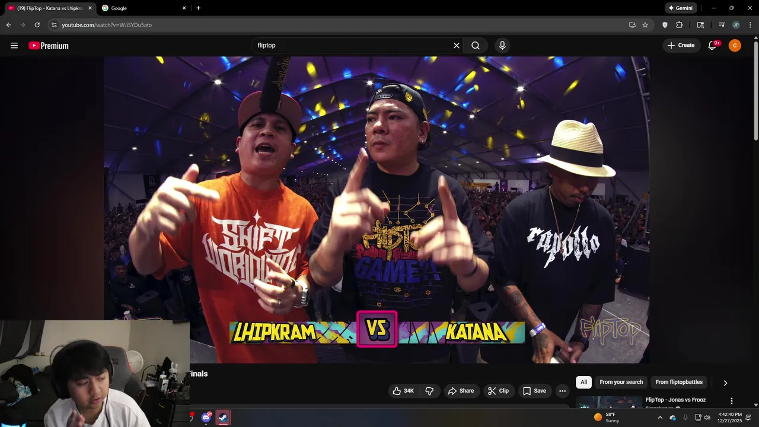The image size is (759, 427).
Task: Click the search magnifier button
Action: [476, 46]
